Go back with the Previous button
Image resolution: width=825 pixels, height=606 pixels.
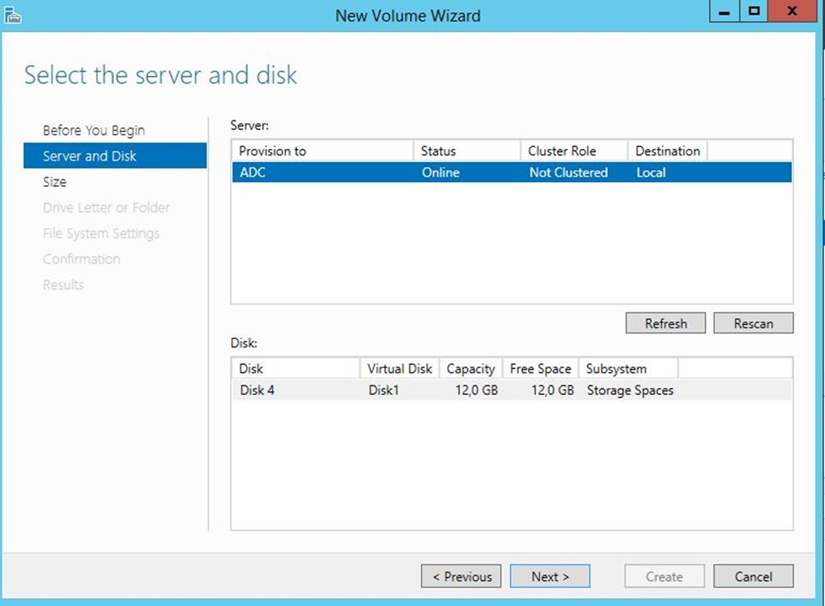(461, 577)
